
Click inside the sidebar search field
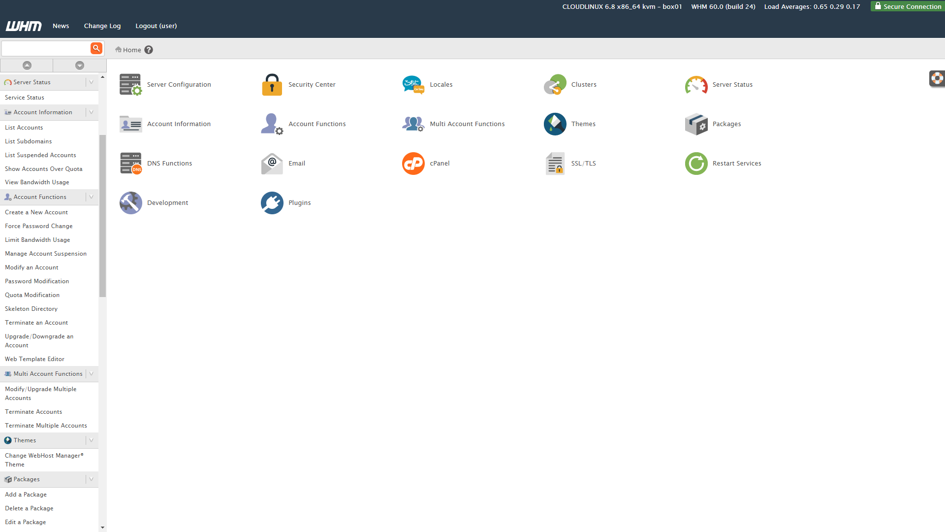coord(46,48)
